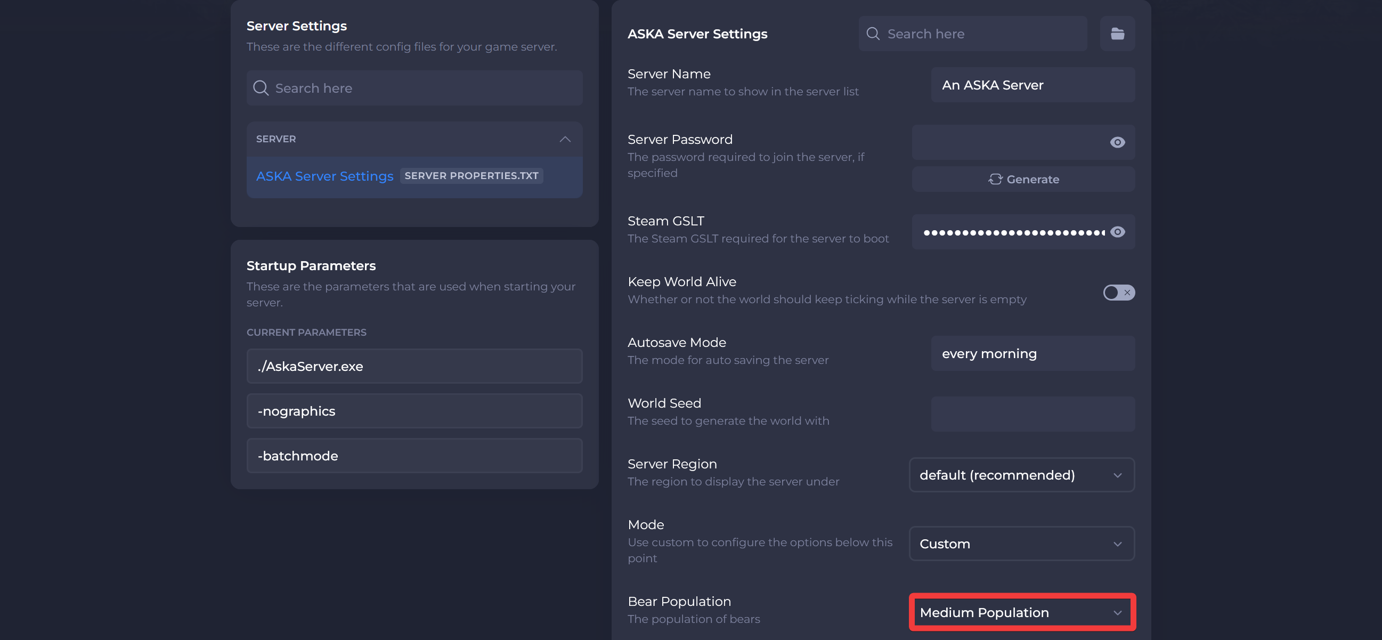Click the Startup Parameters heading
1382x640 pixels.
(311, 265)
